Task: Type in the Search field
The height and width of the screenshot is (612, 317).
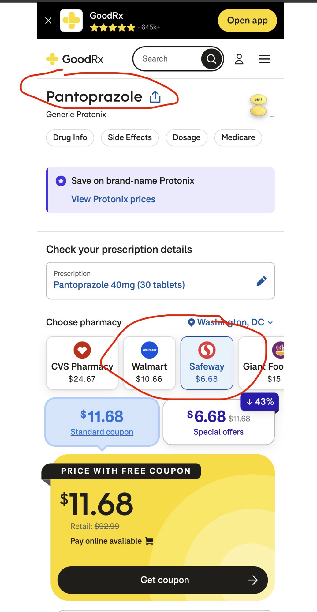Action: (x=168, y=59)
